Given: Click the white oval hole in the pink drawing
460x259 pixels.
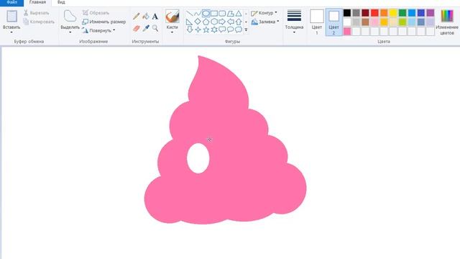Looking at the screenshot, I should point(198,158).
